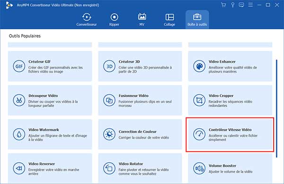Open the hamburger menu in title bar
Screen dimensions: 284x184
click(x=250, y=5)
